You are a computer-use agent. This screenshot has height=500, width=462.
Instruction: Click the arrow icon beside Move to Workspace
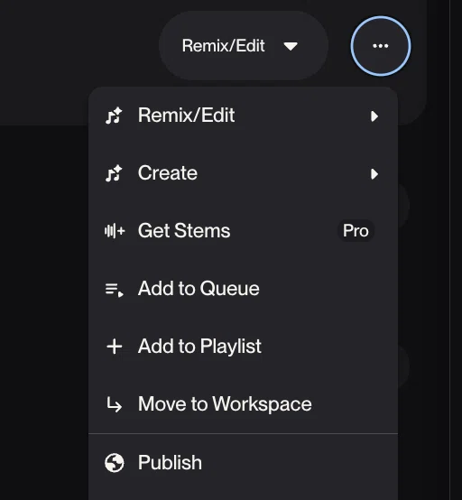coord(114,404)
